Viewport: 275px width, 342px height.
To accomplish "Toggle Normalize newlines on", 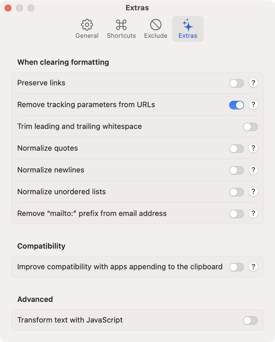I will [x=237, y=170].
